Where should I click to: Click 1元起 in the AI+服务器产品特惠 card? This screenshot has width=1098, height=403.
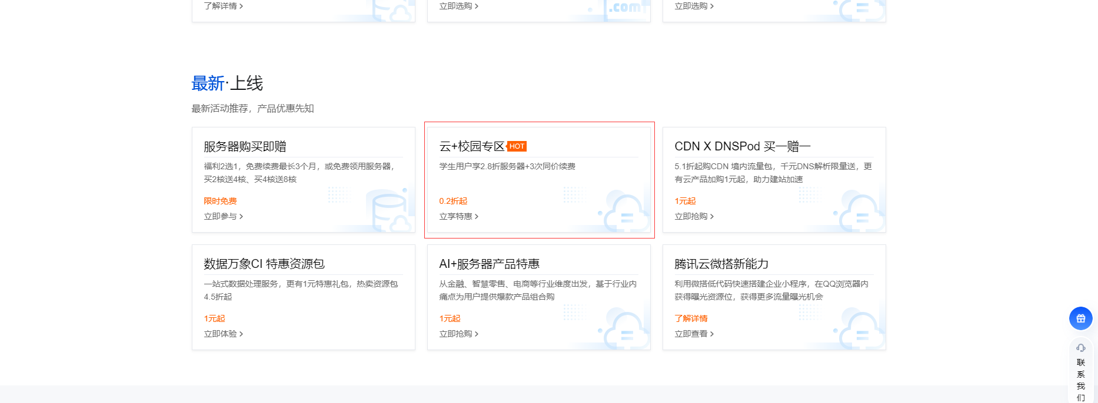click(450, 318)
